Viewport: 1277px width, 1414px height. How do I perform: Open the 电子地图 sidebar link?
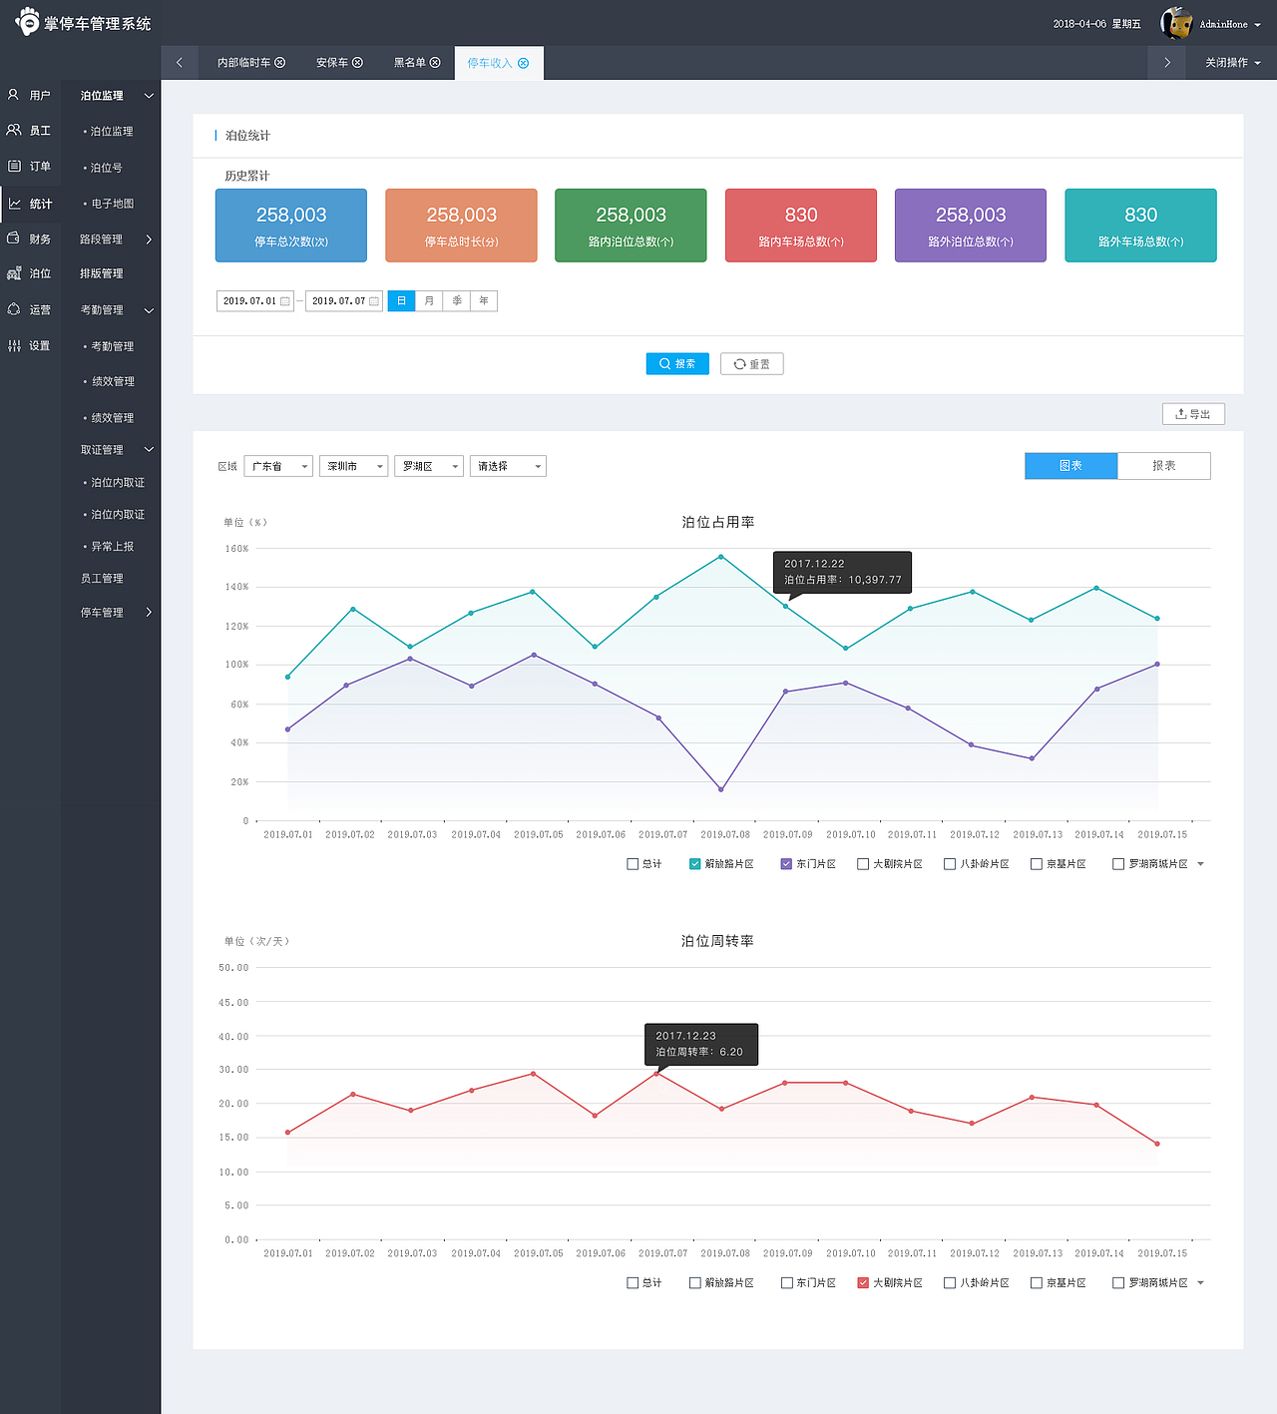pos(112,204)
